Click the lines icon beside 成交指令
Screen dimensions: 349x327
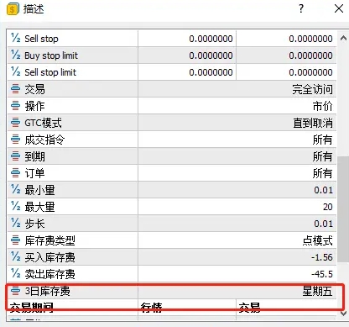coord(15,140)
